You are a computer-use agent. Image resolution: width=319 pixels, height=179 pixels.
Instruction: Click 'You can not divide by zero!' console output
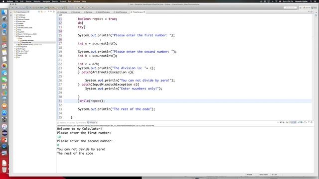(x=81, y=149)
